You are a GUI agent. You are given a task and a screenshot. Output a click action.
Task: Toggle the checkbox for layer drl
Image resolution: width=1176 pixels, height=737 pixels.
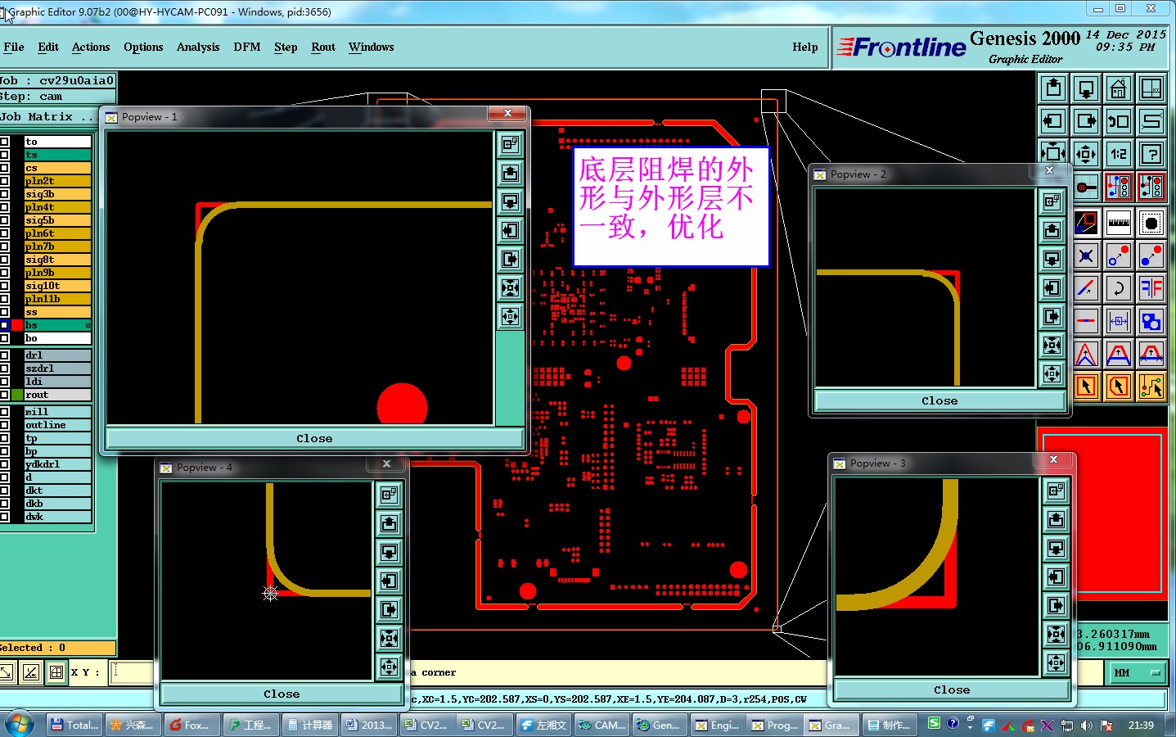[4, 355]
